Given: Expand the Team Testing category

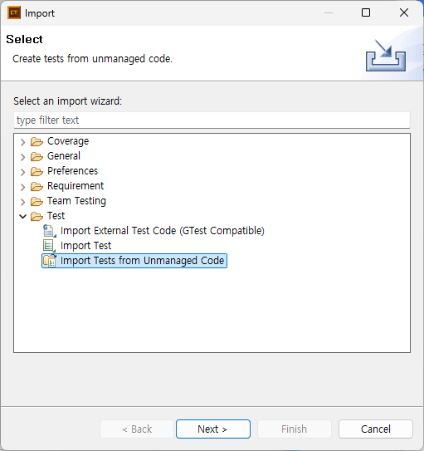Looking at the screenshot, I should (23, 202).
